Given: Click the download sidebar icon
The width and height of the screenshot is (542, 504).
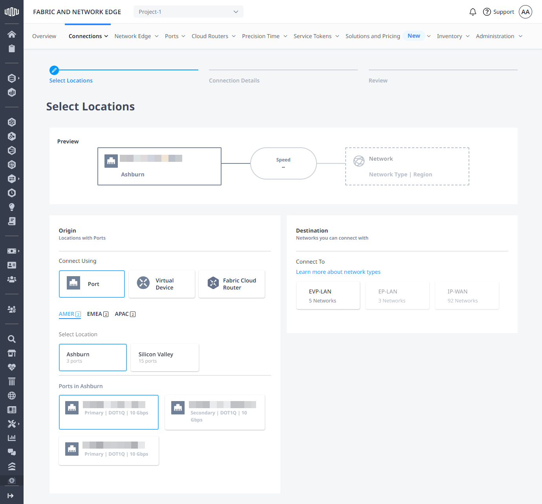Looking at the screenshot, I should coord(12,480).
